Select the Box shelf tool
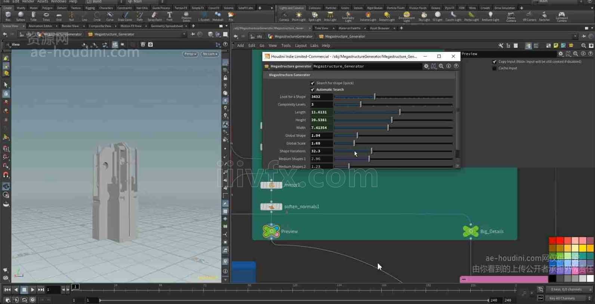Viewport: 595px width, 304px height. [8, 16]
